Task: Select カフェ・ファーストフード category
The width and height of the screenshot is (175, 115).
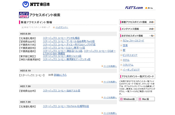Action: 133,41
